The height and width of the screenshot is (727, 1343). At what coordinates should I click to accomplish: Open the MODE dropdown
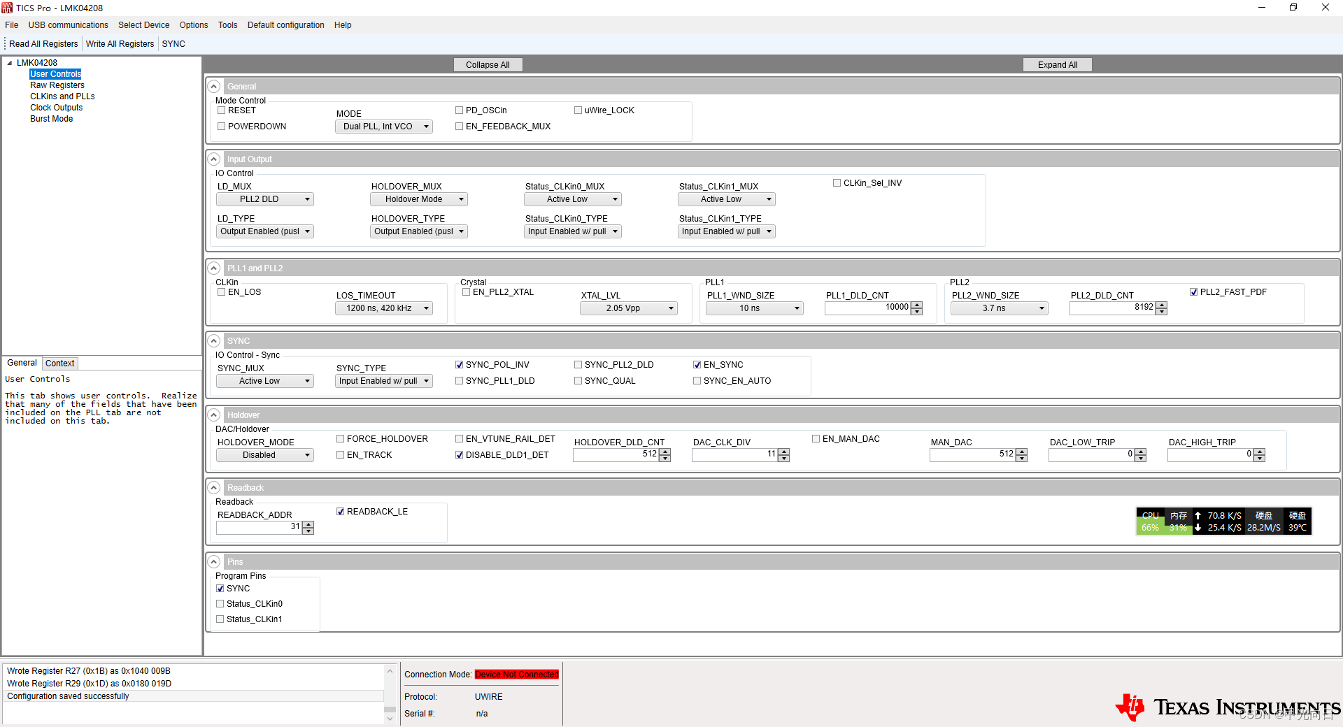383,127
